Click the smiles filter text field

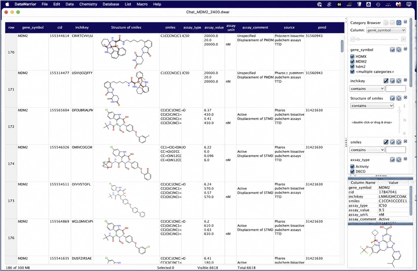tap(396, 150)
